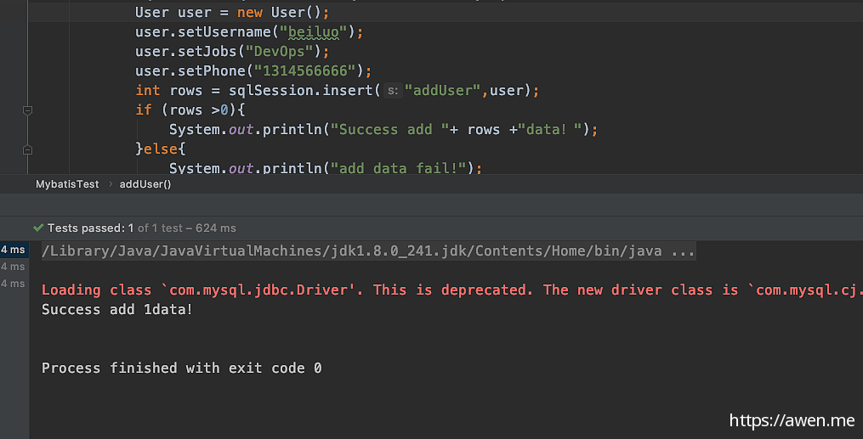Collapse the fold marker beside the else block
Screen dimensions: 863x439
tap(27, 149)
